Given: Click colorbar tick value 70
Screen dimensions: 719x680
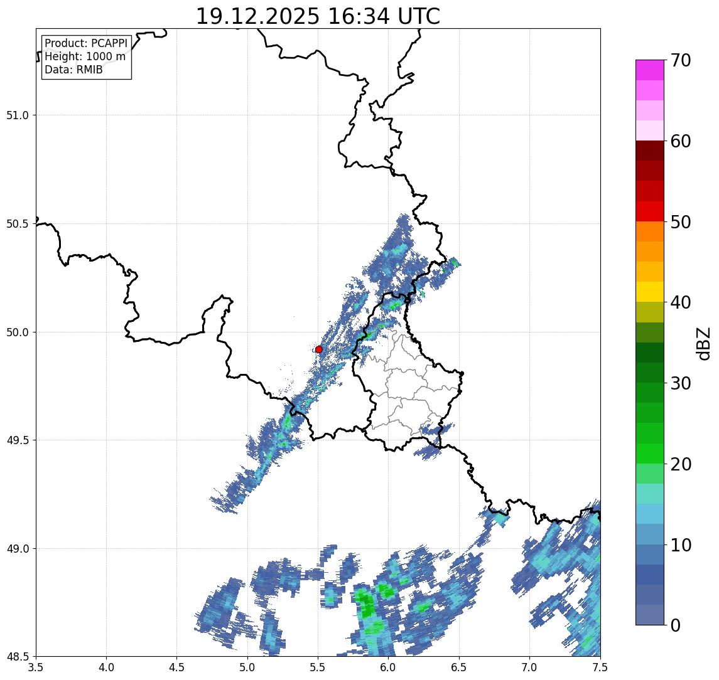Looking at the screenshot, I should (x=680, y=60).
